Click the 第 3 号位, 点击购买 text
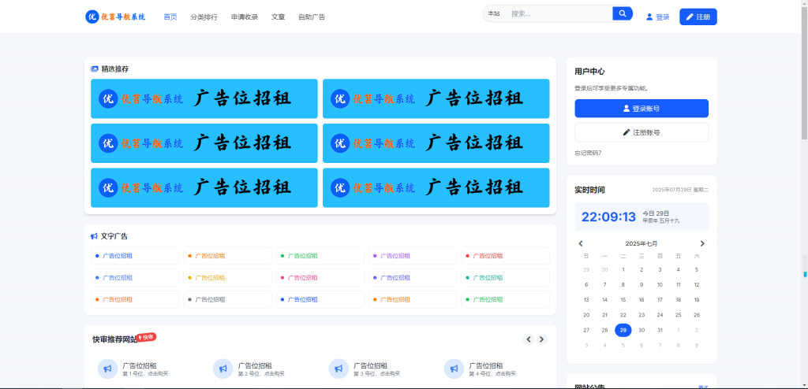808x389 pixels. (x=376, y=373)
